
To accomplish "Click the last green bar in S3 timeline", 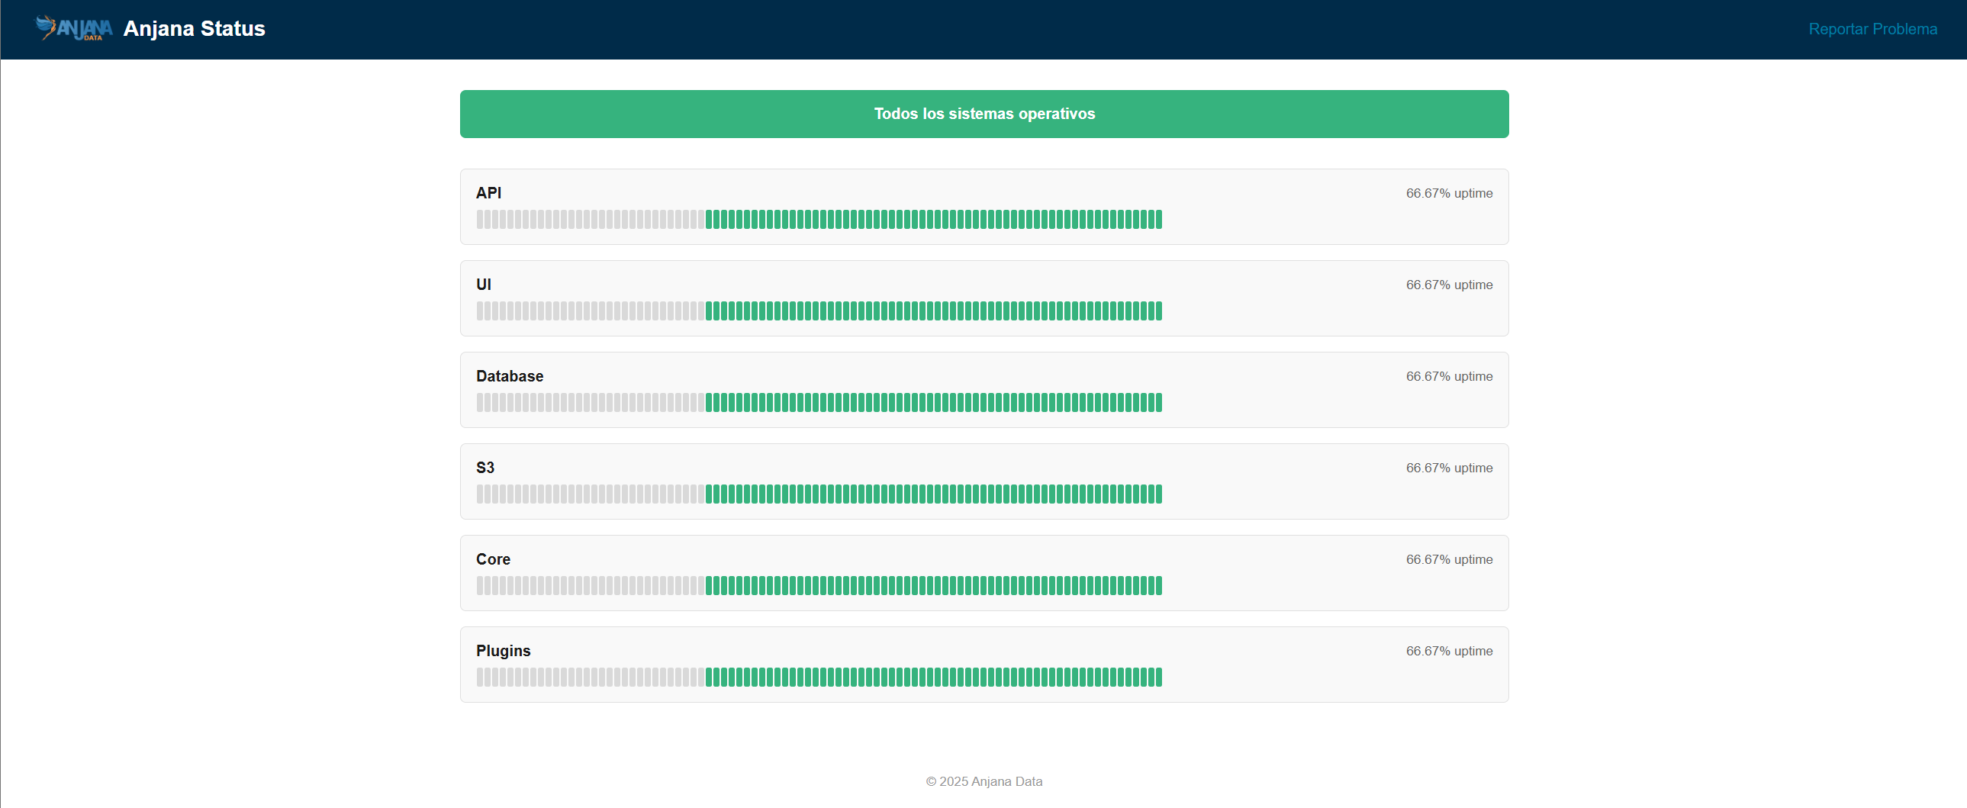I will click(x=1158, y=495).
